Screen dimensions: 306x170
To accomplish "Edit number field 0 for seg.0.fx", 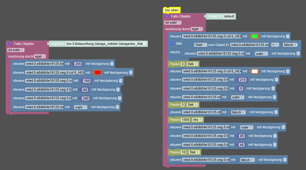I will (241, 88).
